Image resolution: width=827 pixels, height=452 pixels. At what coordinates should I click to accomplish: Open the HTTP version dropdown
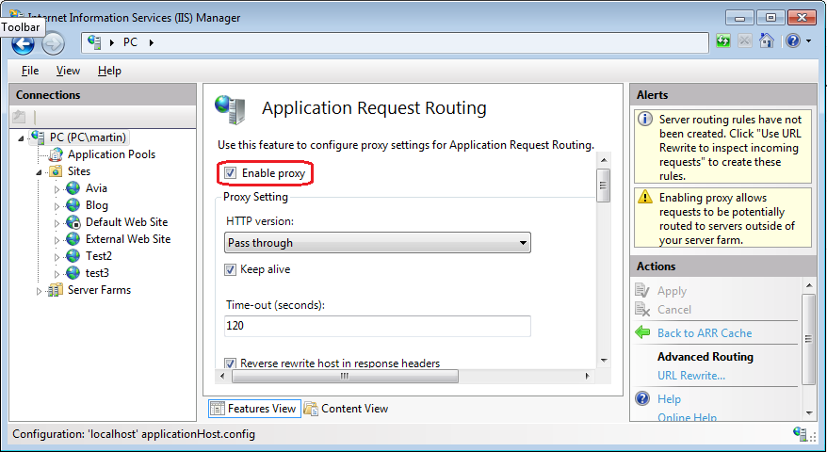tap(378, 243)
